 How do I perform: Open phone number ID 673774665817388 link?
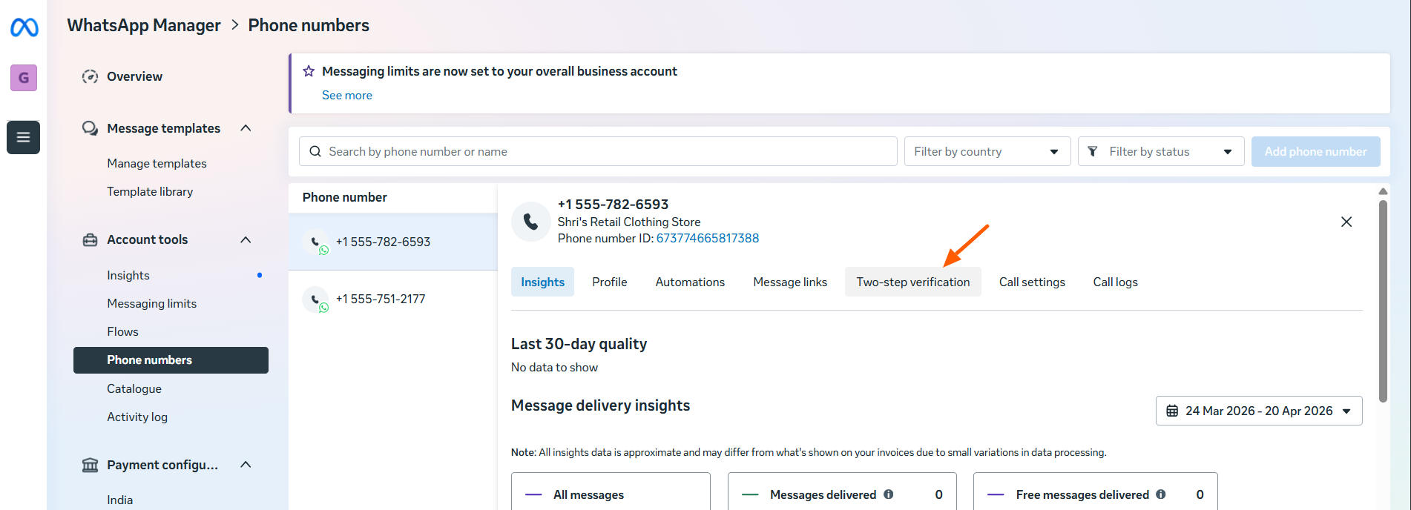[x=708, y=238]
